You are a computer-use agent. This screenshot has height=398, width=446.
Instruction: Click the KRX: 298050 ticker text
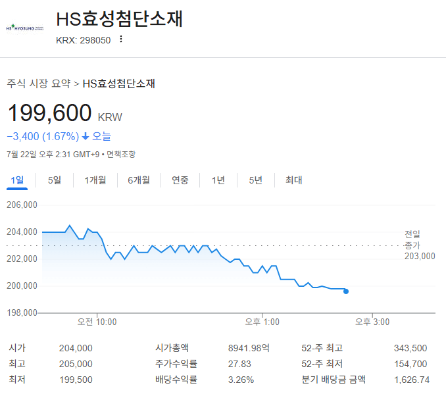point(83,40)
